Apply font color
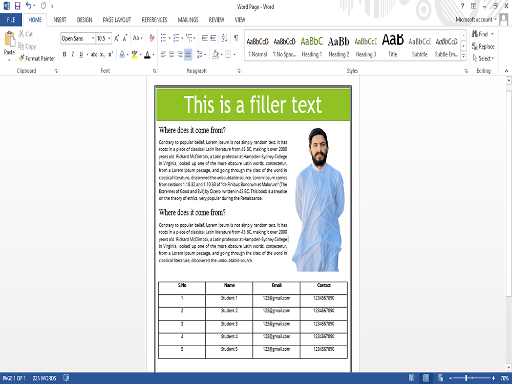This screenshot has height=384, width=512. (147, 54)
